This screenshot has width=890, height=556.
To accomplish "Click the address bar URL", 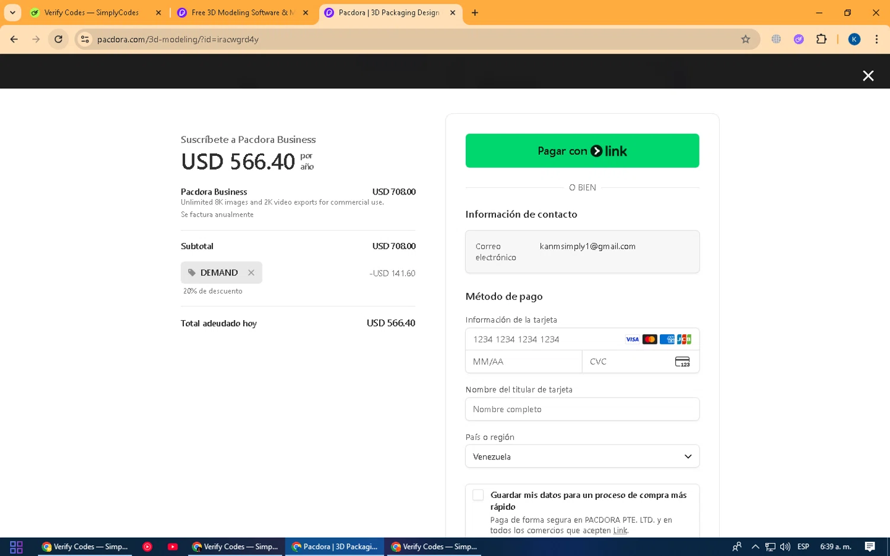I will coord(178,39).
